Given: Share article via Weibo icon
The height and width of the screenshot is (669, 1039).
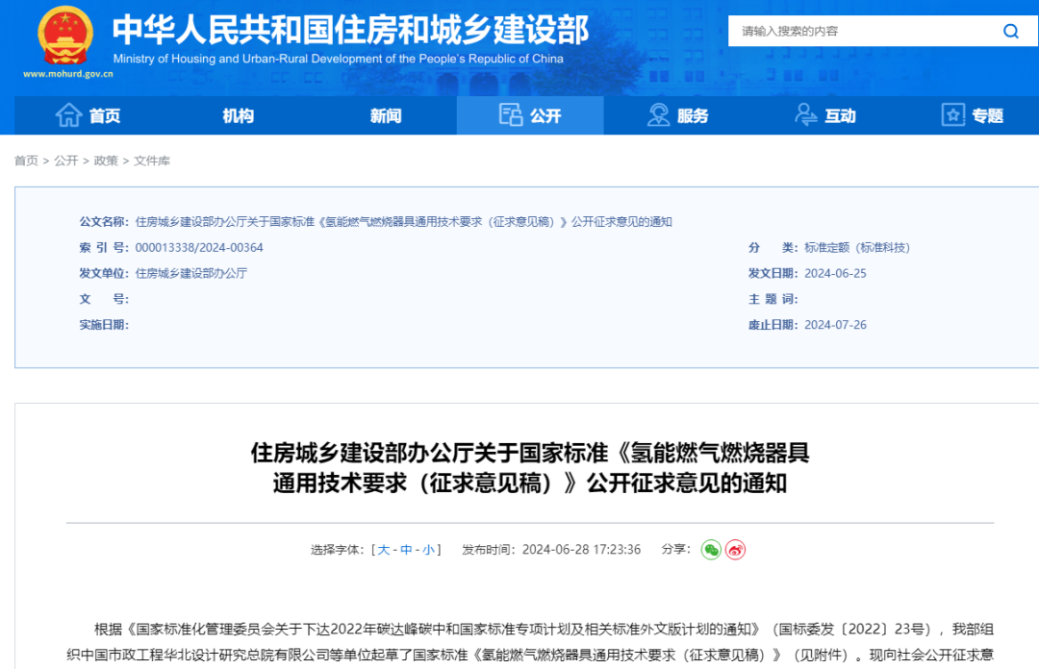Looking at the screenshot, I should click(736, 550).
